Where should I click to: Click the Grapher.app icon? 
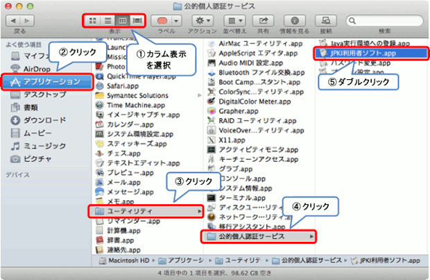click(x=212, y=111)
